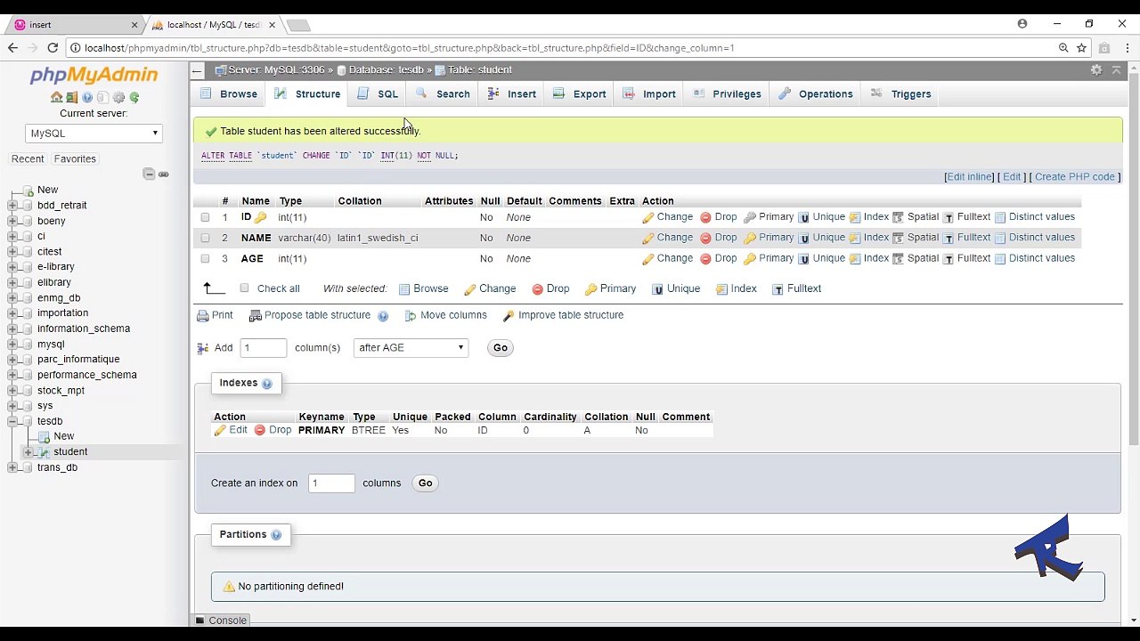
Task: Open the Operations tab
Action: coord(816,93)
